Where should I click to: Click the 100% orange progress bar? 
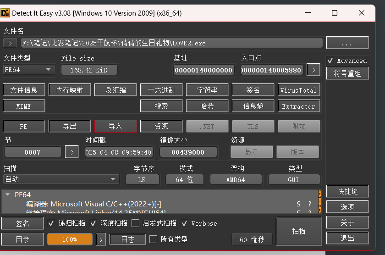(70, 239)
